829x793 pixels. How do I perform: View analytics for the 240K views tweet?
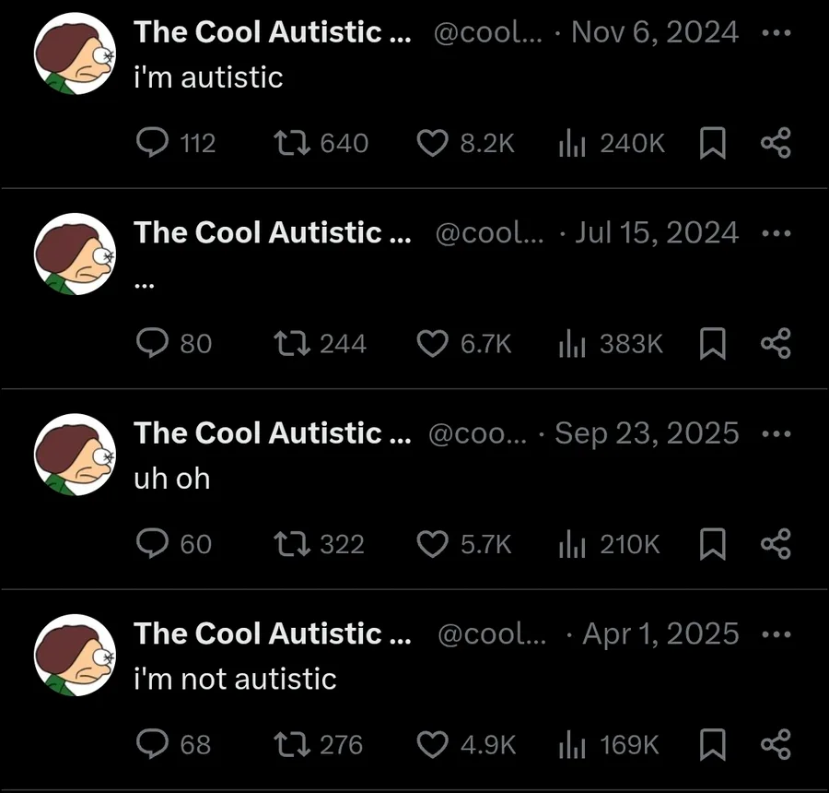573,143
